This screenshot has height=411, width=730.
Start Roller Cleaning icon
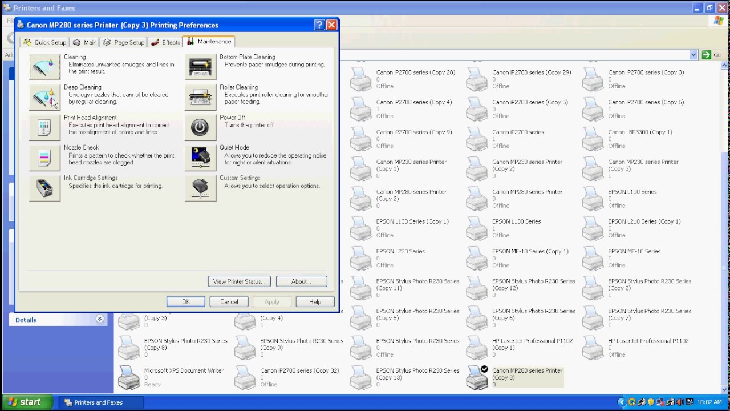[x=200, y=97]
